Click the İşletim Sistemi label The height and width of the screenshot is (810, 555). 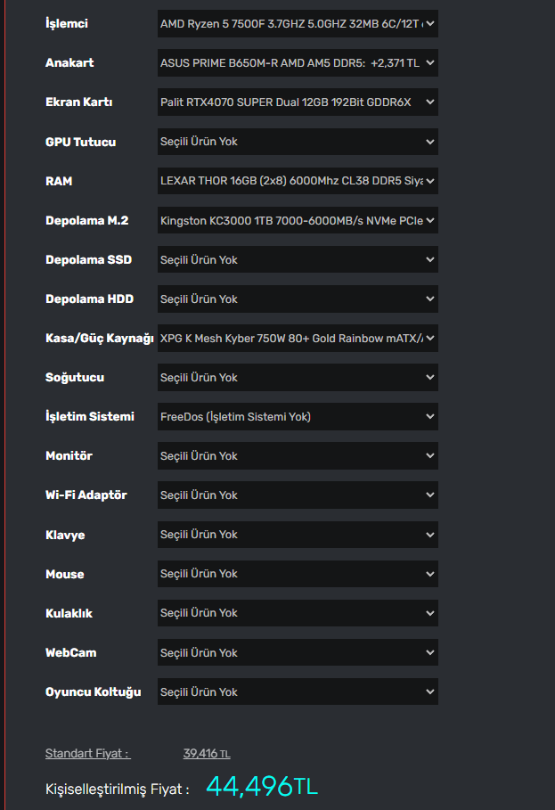[90, 417]
